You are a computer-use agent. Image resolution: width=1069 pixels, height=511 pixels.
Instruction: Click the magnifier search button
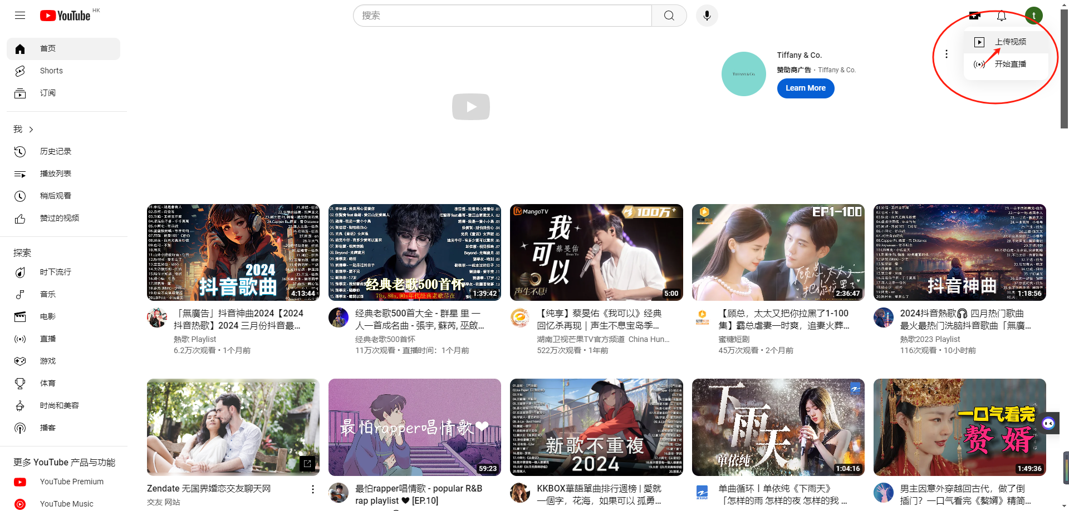[x=669, y=16]
